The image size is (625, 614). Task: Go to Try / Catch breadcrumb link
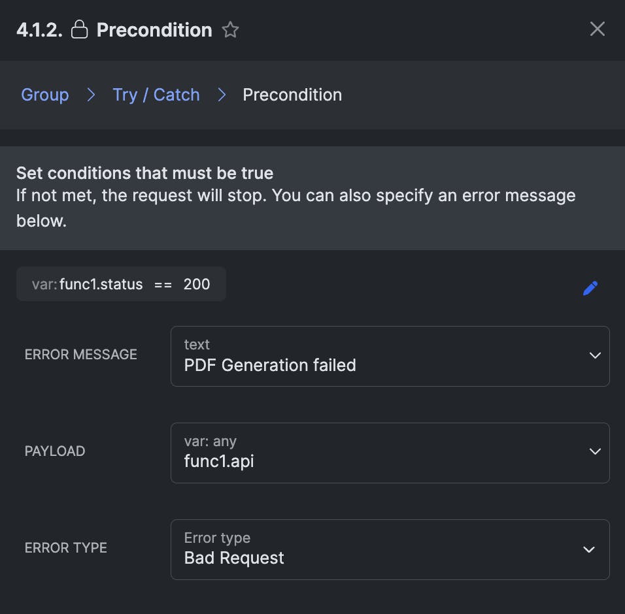pos(156,95)
